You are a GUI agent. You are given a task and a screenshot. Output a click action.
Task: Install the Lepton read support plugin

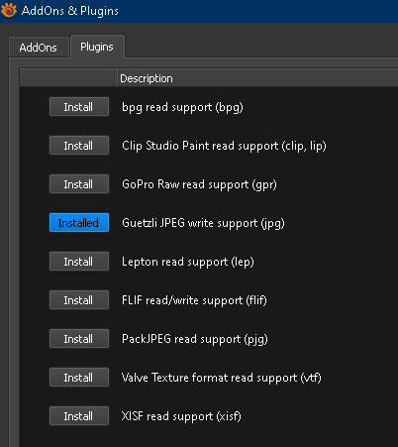(x=79, y=262)
